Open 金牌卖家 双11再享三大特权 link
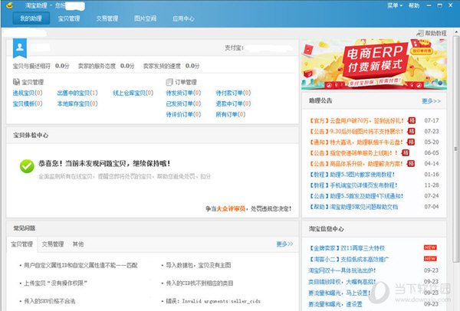The height and width of the screenshot is (311, 460). click(347, 248)
